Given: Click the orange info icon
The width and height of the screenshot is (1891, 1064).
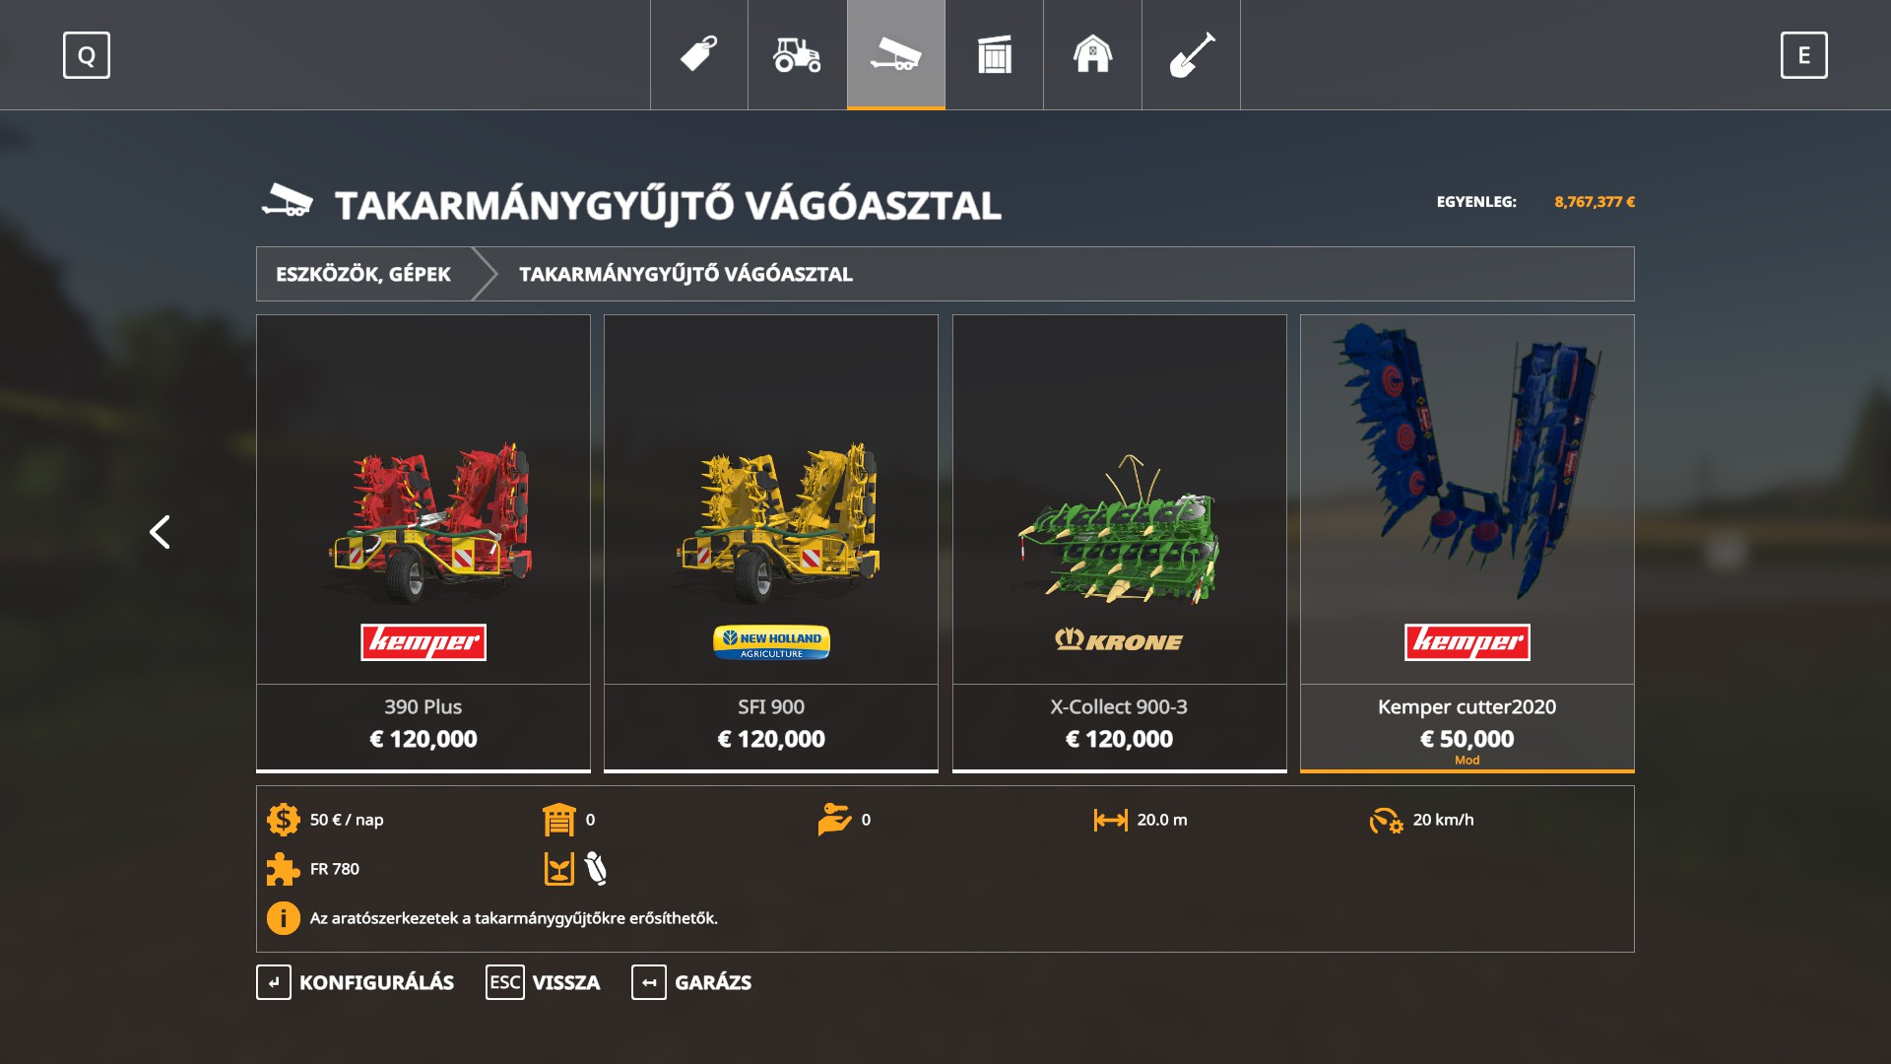Looking at the screenshot, I should click(x=284, y=918).
